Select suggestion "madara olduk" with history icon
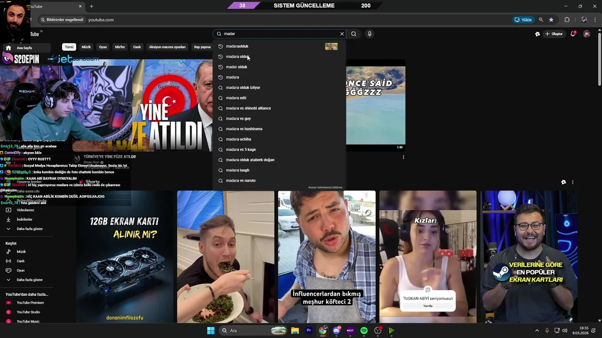The width and height of the screenshot is (602, 338). 279,56
